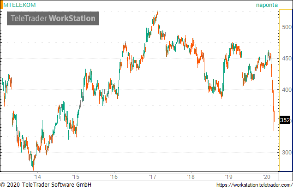The image size is (293, 189).
Task: Select the '15 year label
Action: point(76,177)
